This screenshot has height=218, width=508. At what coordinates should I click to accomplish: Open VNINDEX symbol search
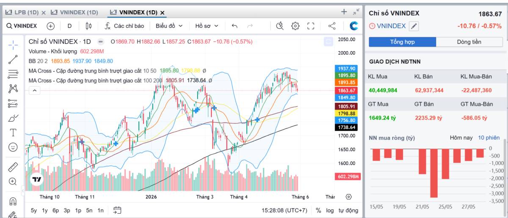point(22,26)
